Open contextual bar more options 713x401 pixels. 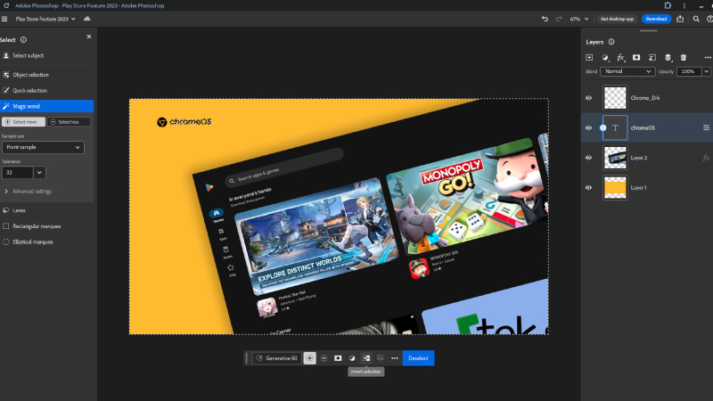[x=395, y=358]
